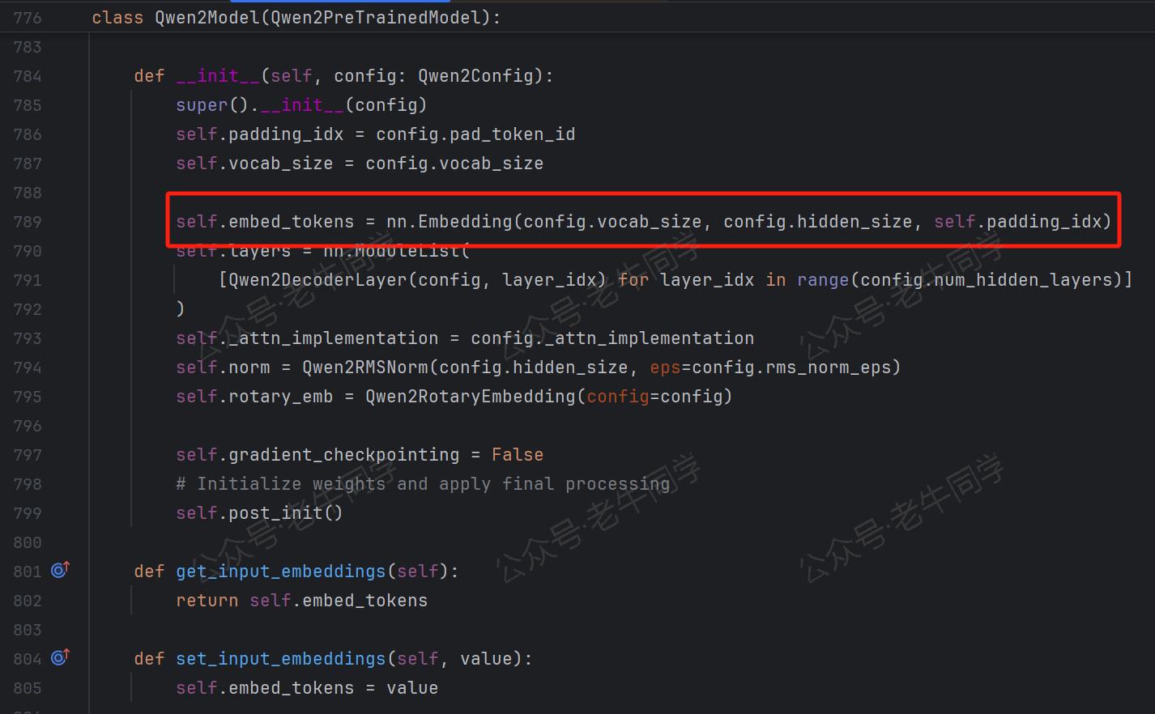
Task: Click line number 784 in the gutter
Action: tap(28, 76)
